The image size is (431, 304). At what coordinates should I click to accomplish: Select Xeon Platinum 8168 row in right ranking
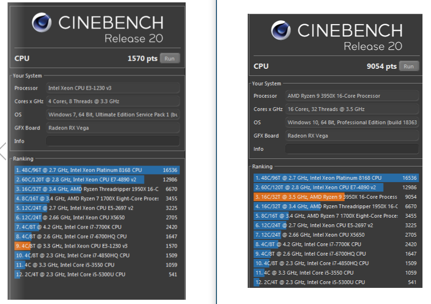(x=336, y=178)
